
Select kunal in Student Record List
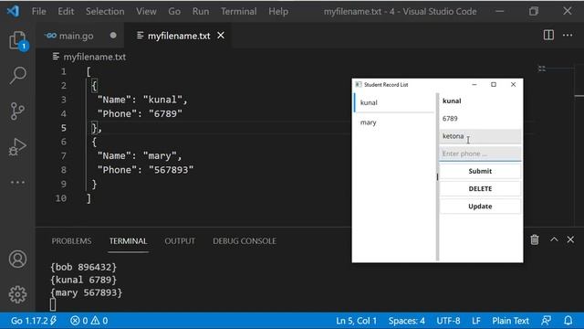point(394,102)
